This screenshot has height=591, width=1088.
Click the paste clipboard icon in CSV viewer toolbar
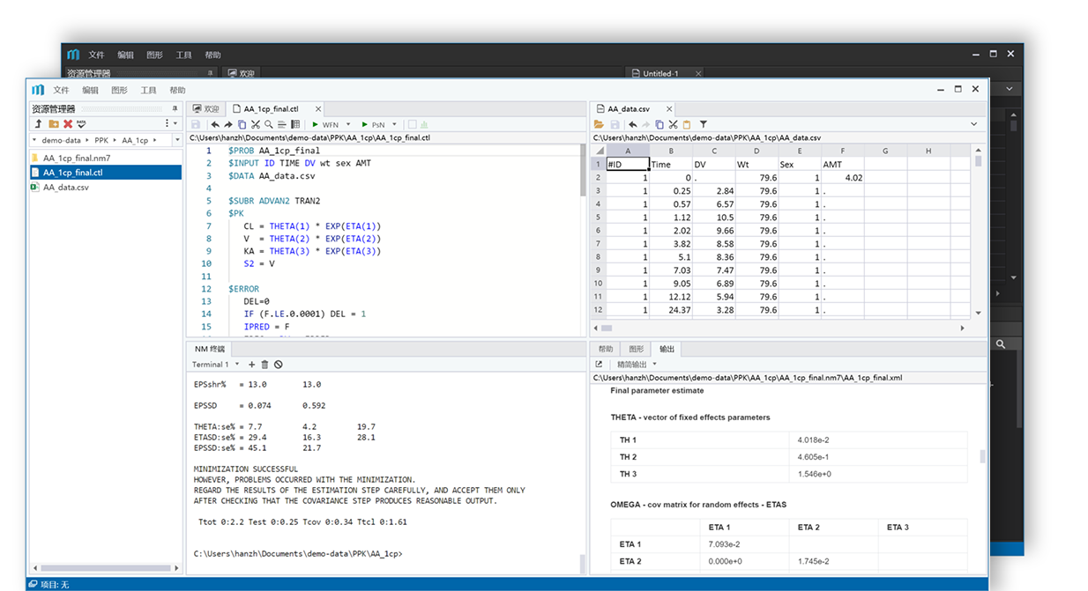pos(687,124)
